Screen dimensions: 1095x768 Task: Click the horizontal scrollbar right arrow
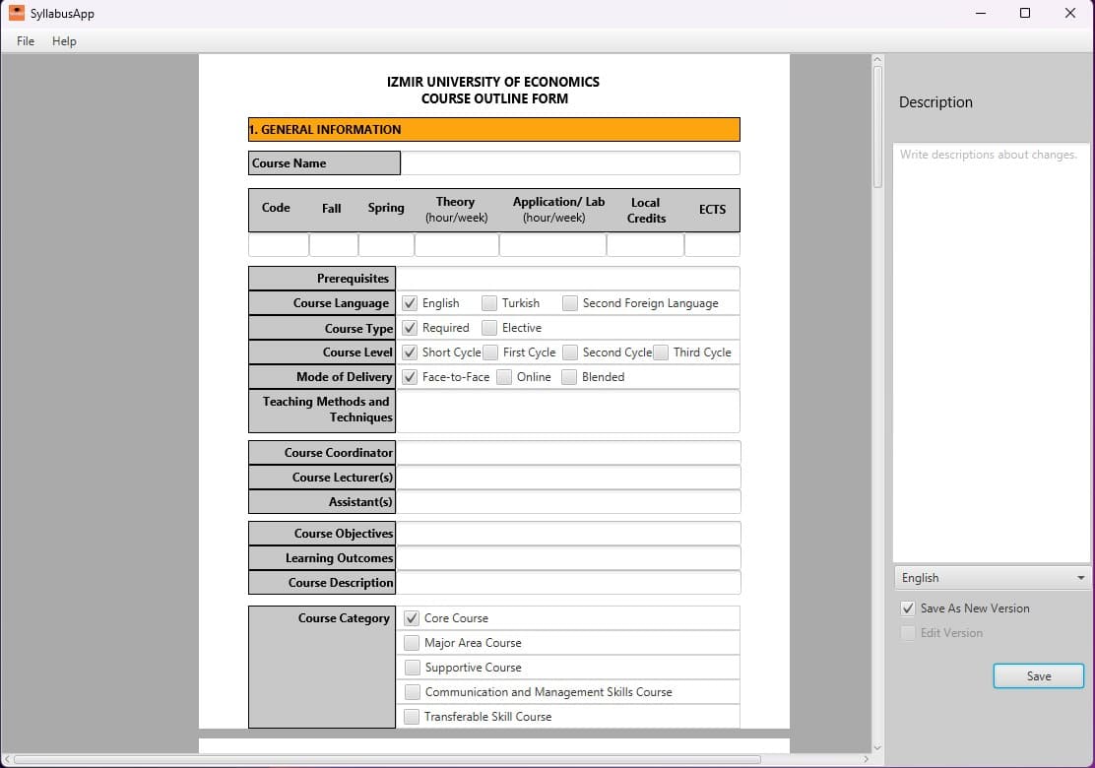[x=866, y=759]
